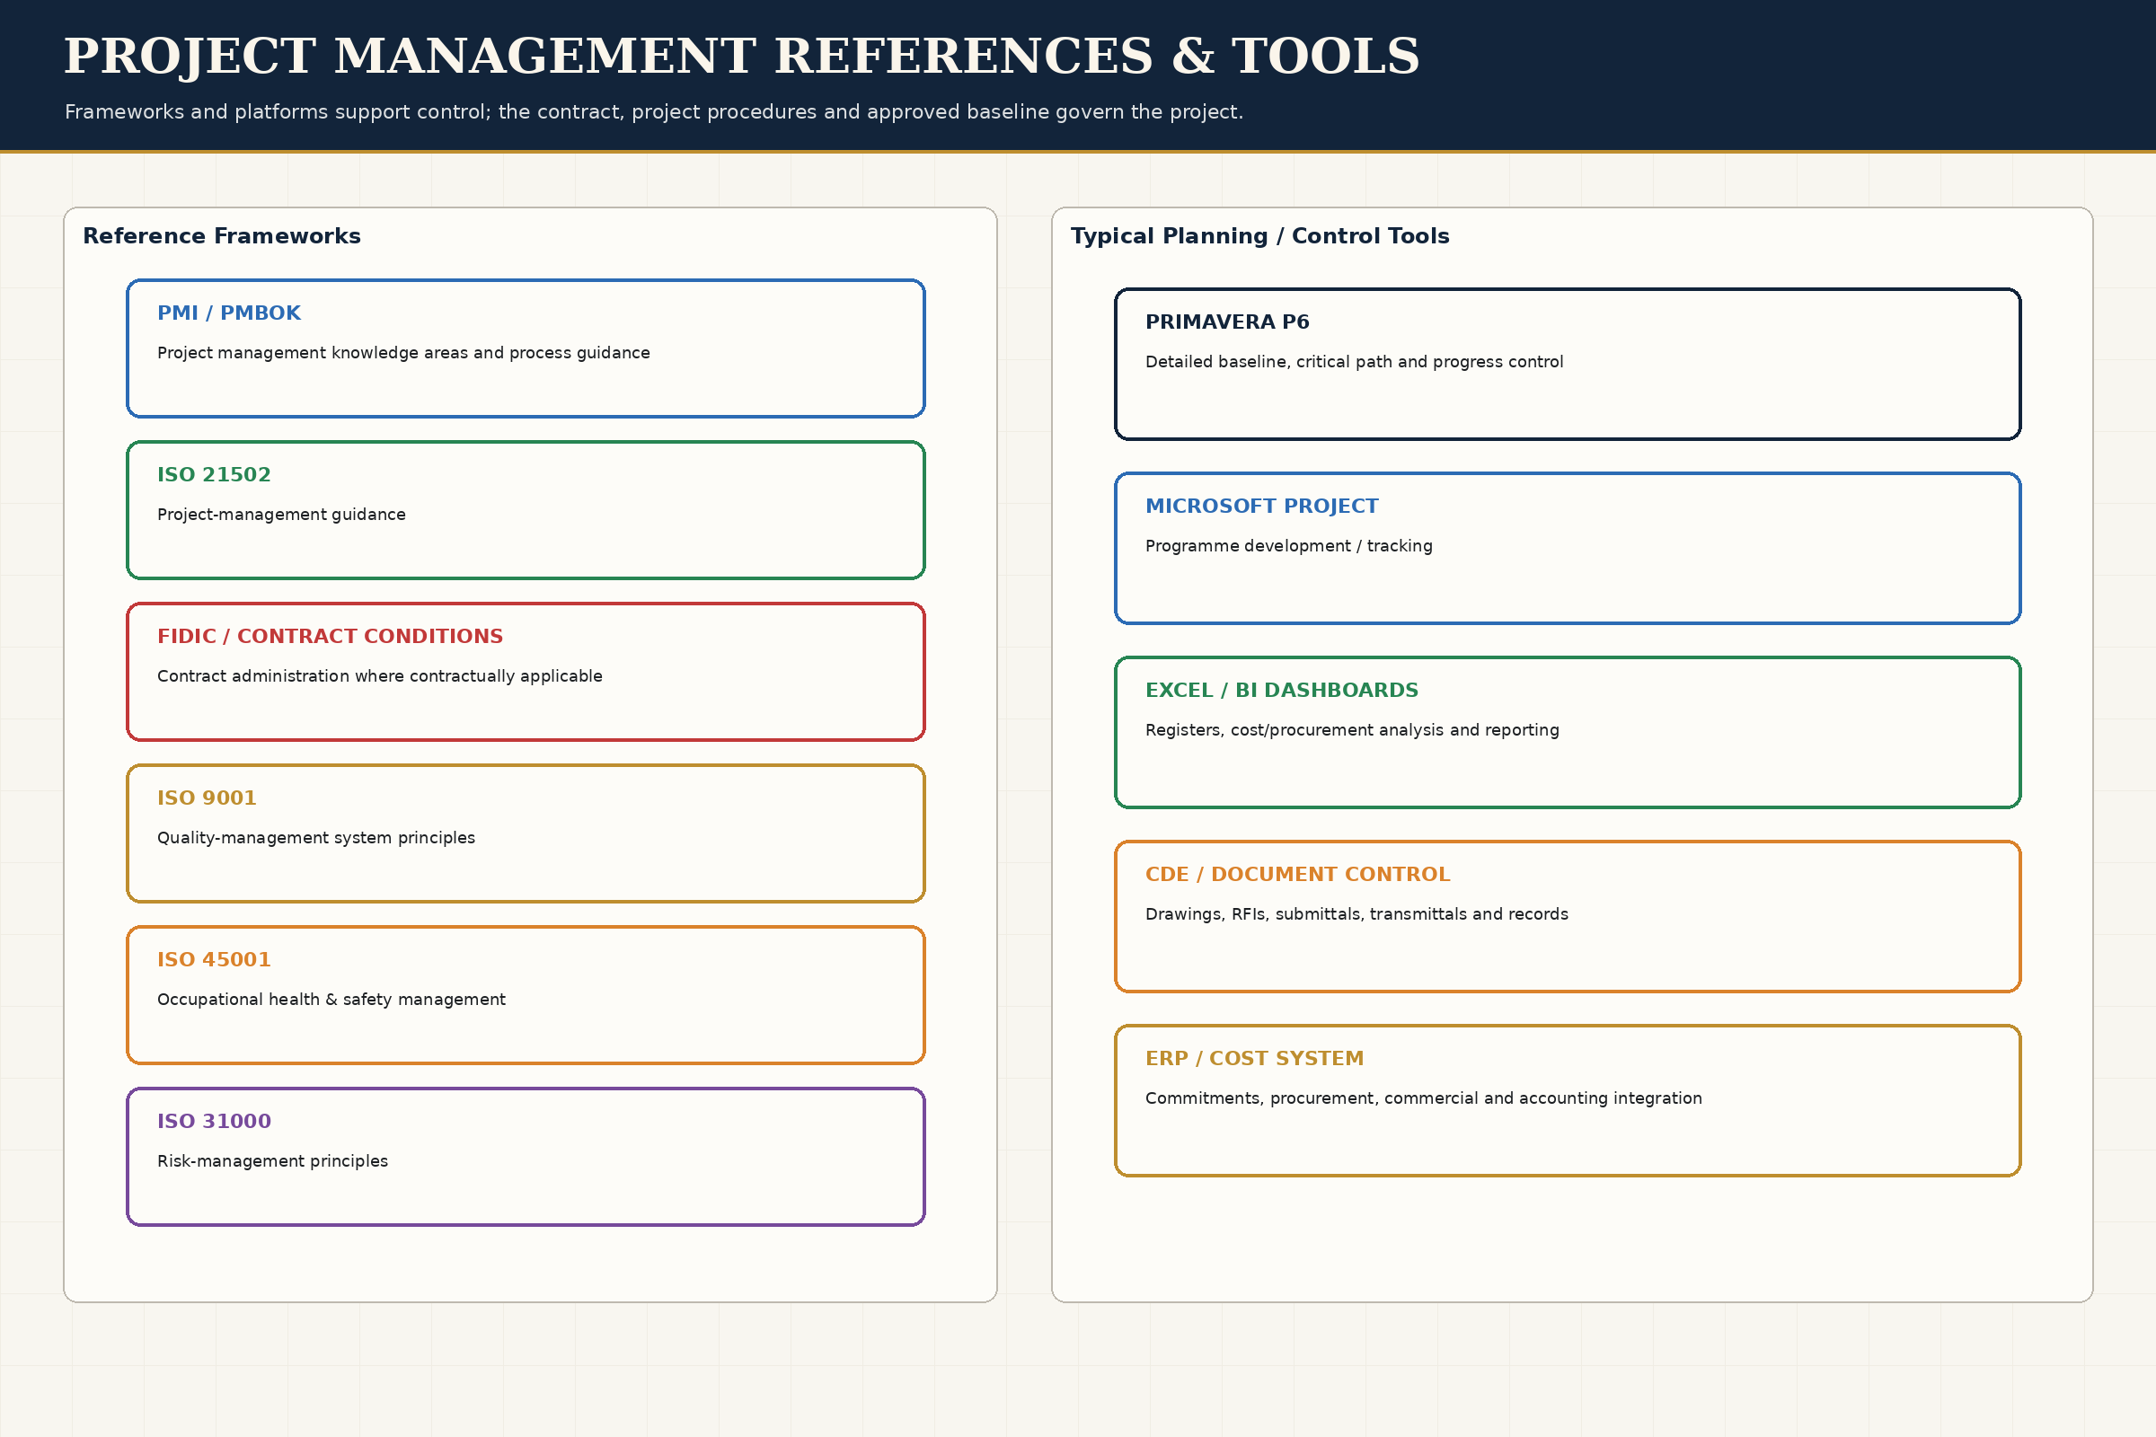
Task: Click 'Commitments, procurement, commercial and accounting integration'
Action: pos(1423,1098)
